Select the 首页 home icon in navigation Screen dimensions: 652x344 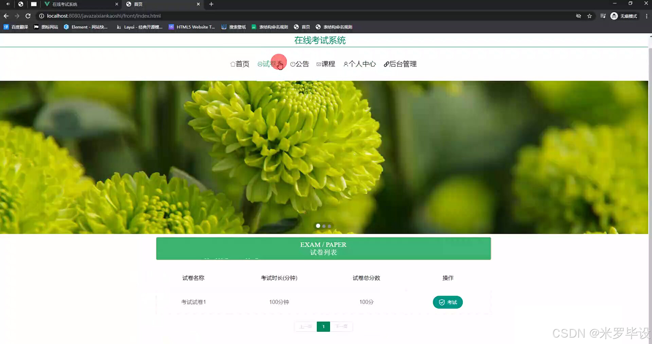[x=233, y=64]
